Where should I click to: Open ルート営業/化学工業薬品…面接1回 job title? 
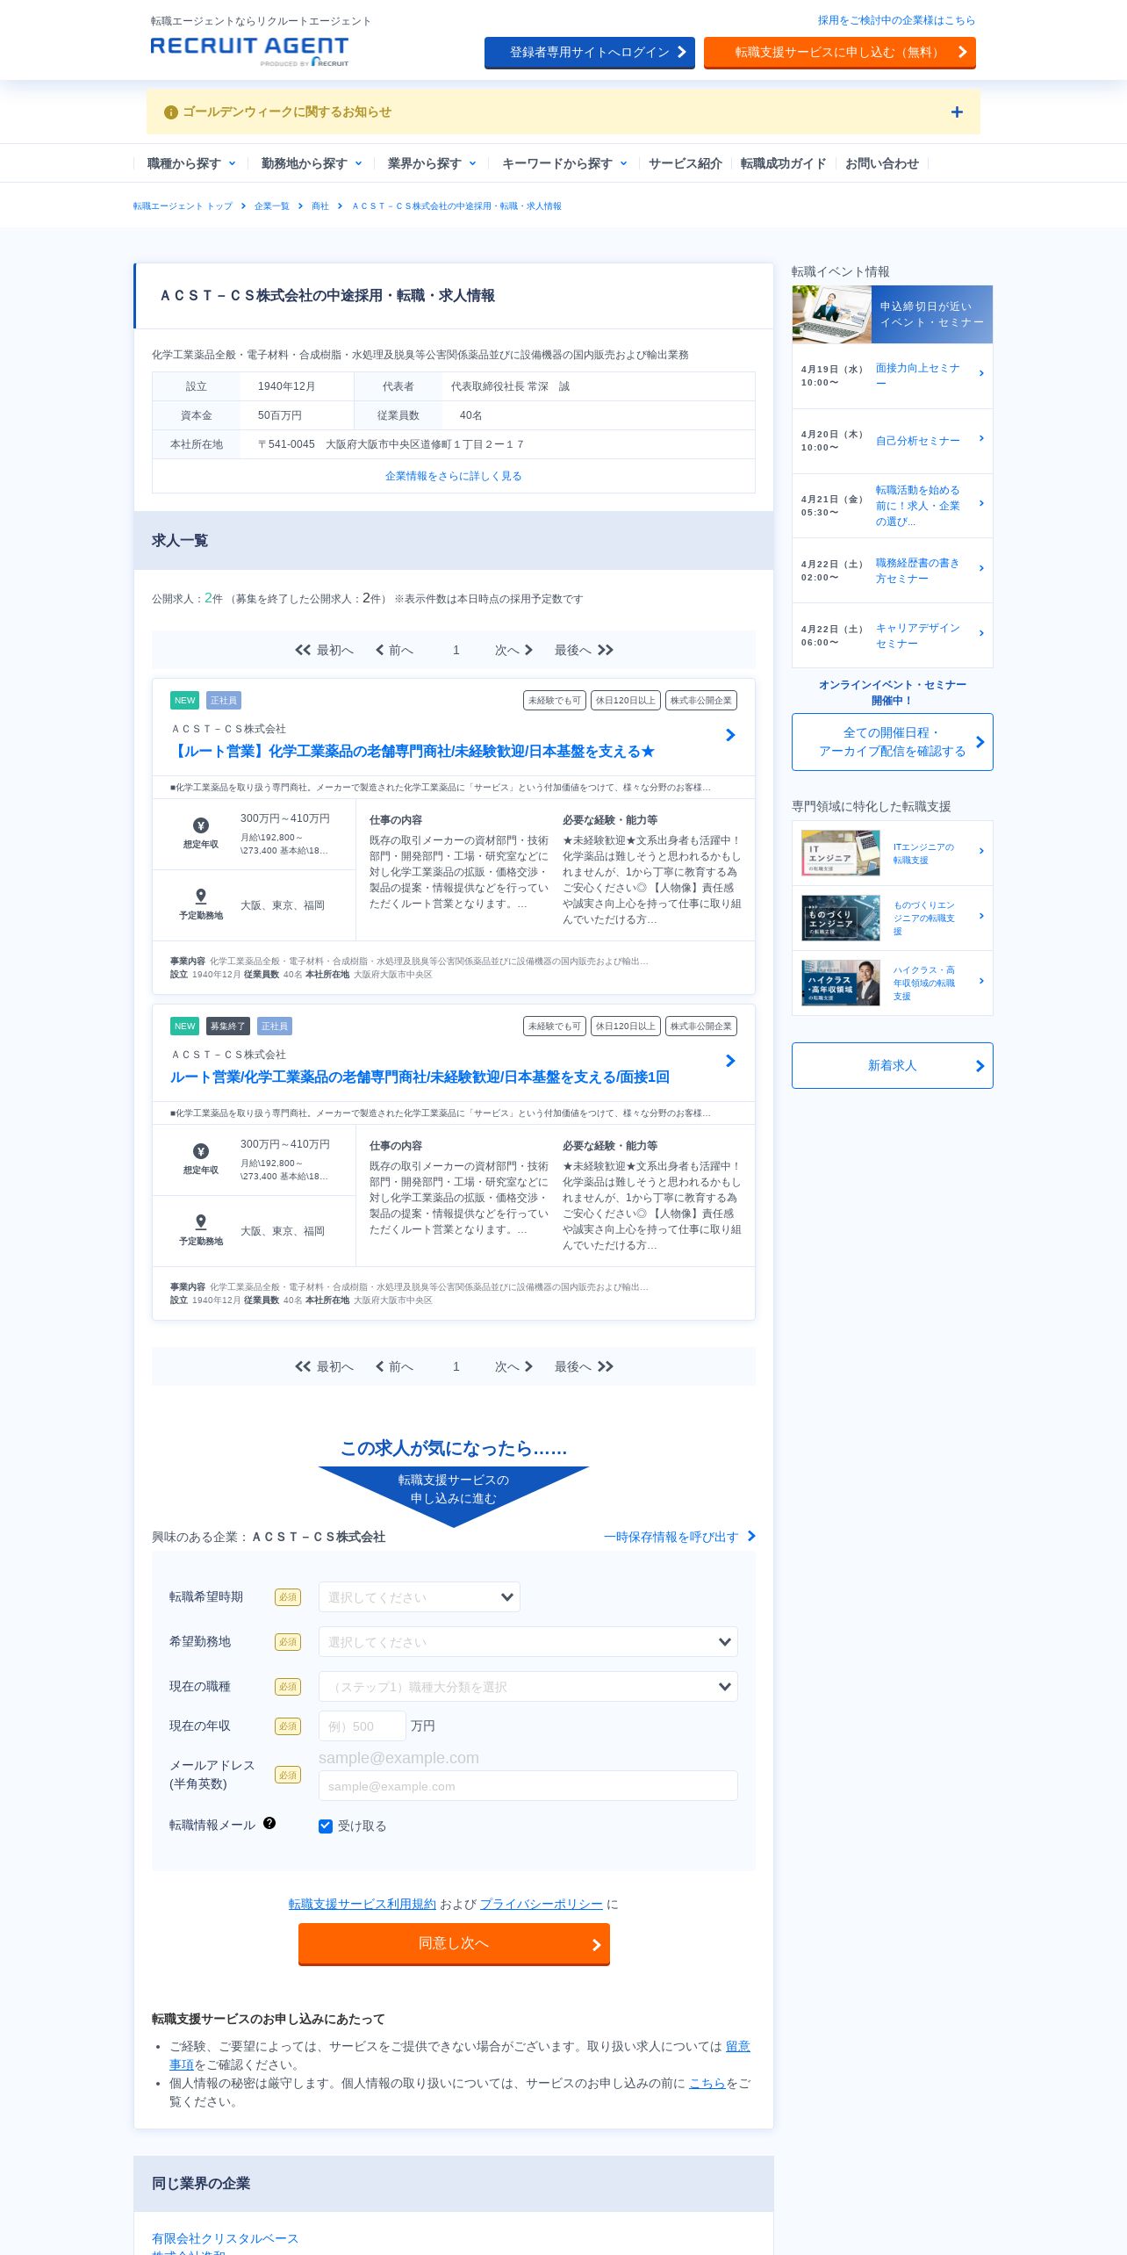[420, 1077]
